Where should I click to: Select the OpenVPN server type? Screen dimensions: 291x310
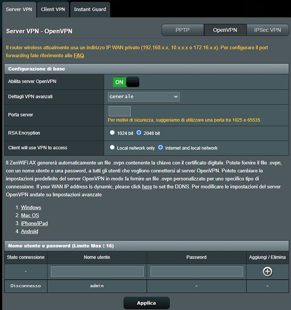click(x=225, y=30)
